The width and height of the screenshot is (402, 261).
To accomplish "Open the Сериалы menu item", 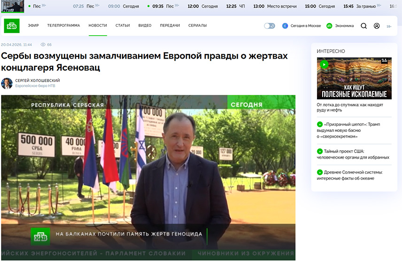I will pyautogui.click(x=197, y=25).
